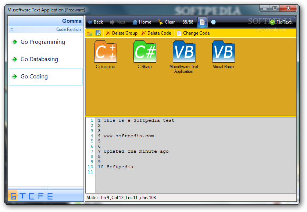Click the document page icon button
The width and height of the screenshot is (307, 212).
[x=202, y=22]
